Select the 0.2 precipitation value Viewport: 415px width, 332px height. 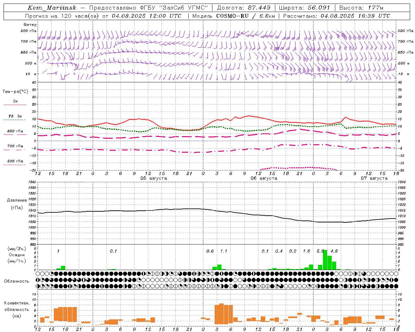pyautogui.click(x=293, y=251)
